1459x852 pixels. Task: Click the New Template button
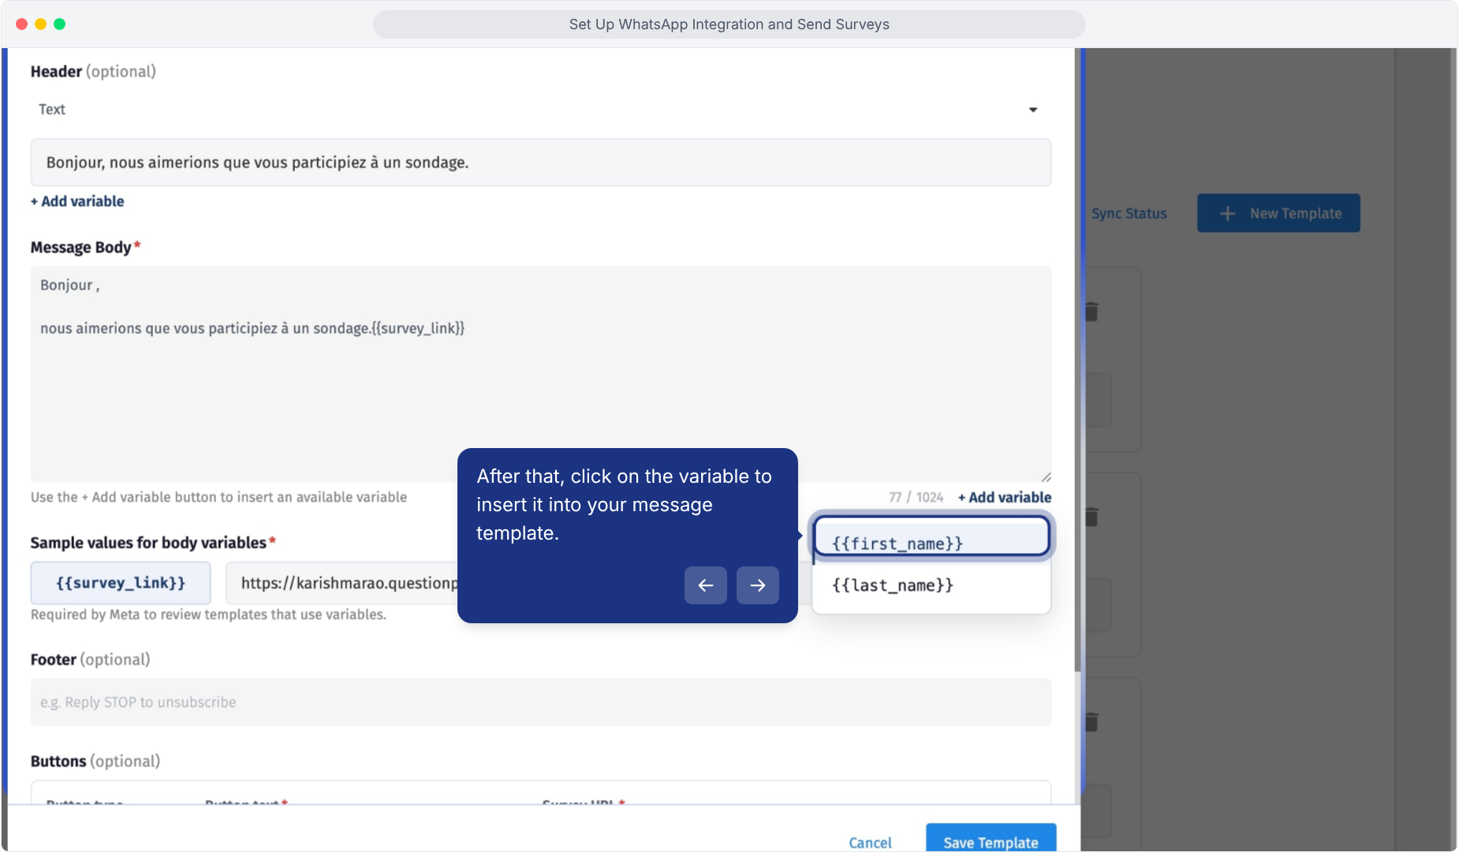pyautogui.click(x=1278, y=213)
